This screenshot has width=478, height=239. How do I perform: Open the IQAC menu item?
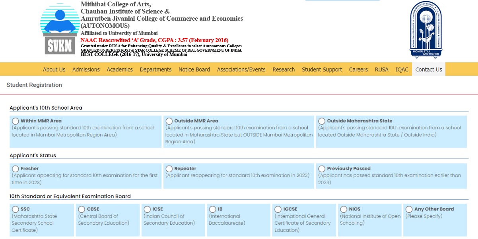coord(402,69)
